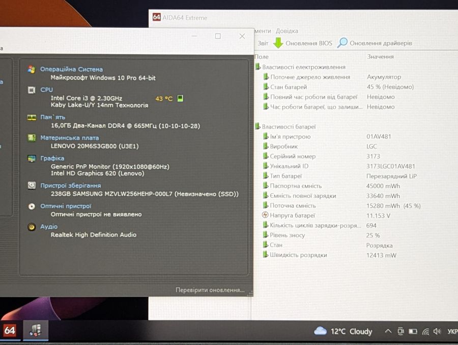Viewport: 458px width, 345px height.
Task: Open the 12°C Cloudy weather widget
Action: (x=343, y=331)
